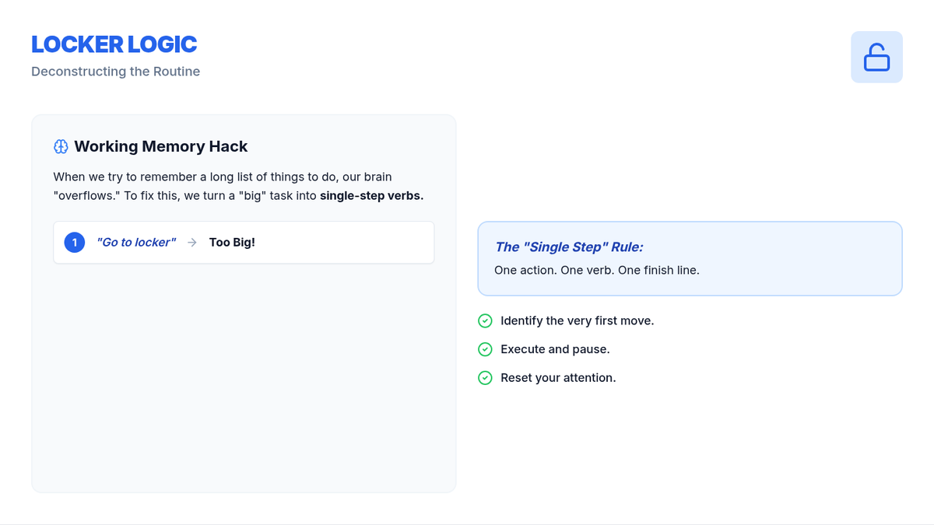Click the checkmark beside "Identify the very first move"

[x=485, y=320]
